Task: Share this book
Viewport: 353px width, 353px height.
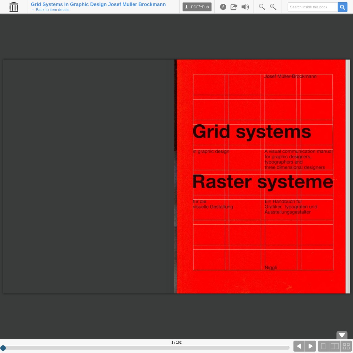Action: pyautogui.click(x=234, y=7)
